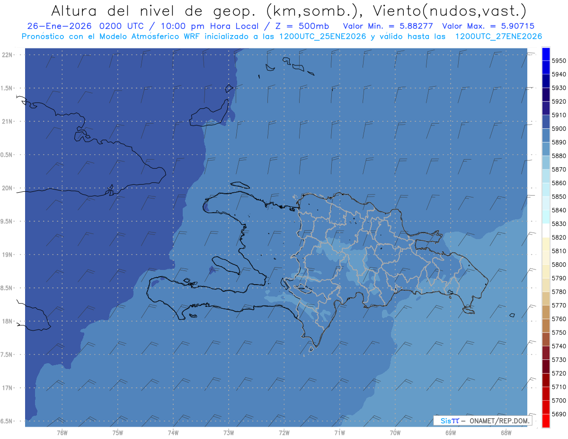
Task: Click the '75W' longitude label
Action: tap(118, 433)
